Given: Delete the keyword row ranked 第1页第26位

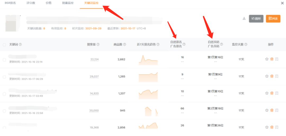Looking at the screenshot, I should click(x=272, y=127).
